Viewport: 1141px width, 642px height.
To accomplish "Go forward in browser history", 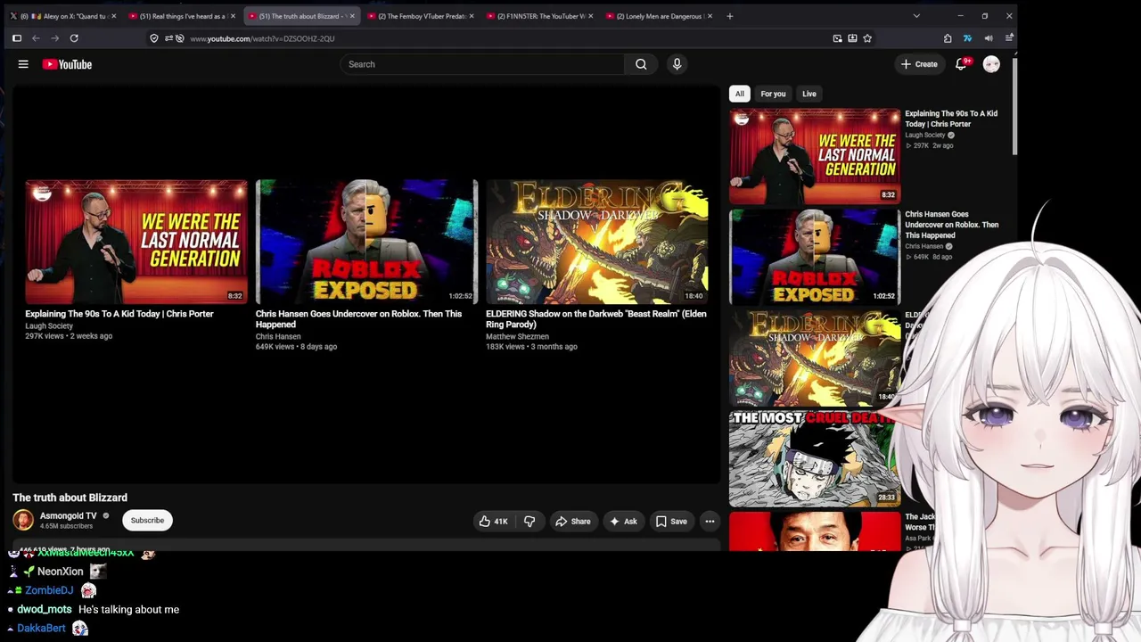I will point(55,38).
